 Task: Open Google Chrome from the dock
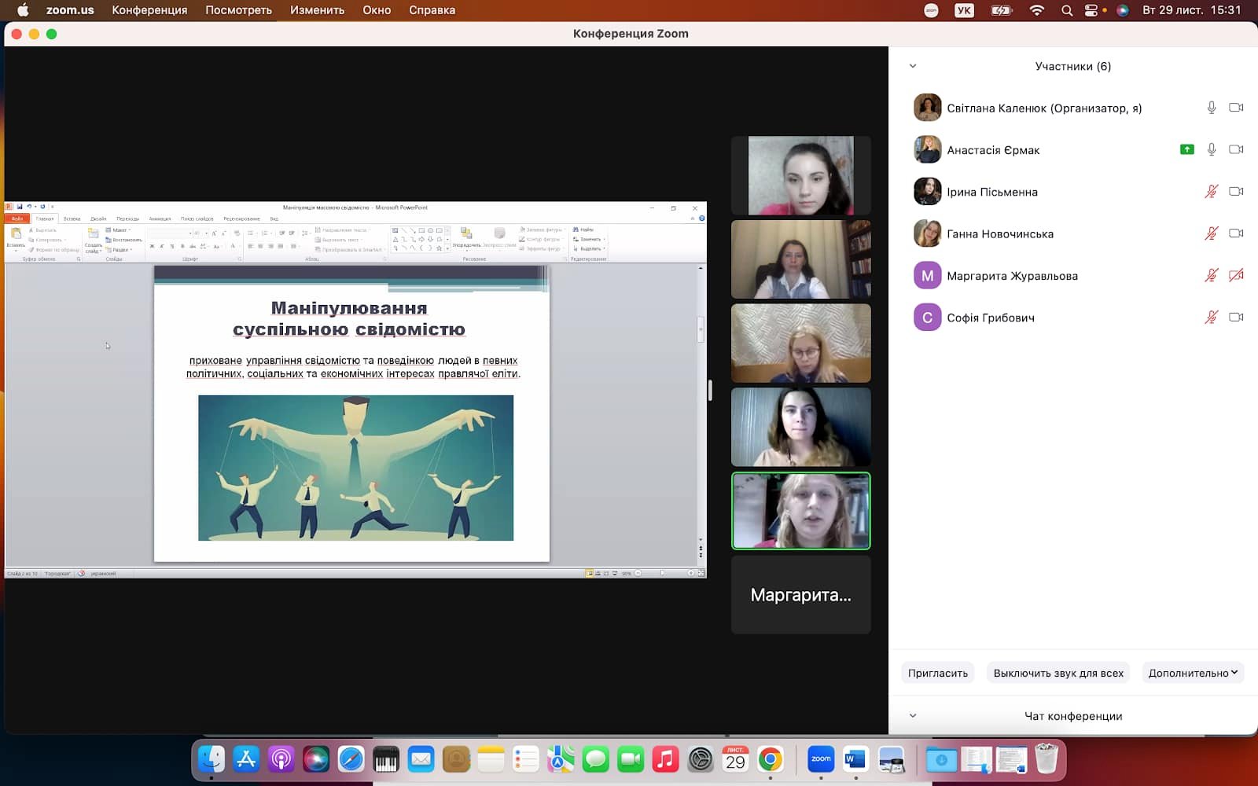(x=771, y=759)
